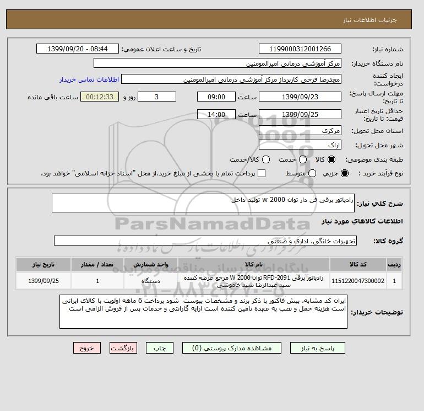Click the deadline time field 09:00
This screenshot has height=411, width=424.
[x=216, y=97]
